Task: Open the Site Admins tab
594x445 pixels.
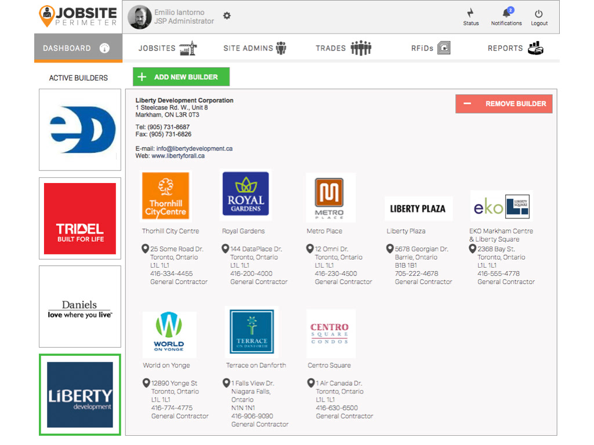Action: (255, 48)
